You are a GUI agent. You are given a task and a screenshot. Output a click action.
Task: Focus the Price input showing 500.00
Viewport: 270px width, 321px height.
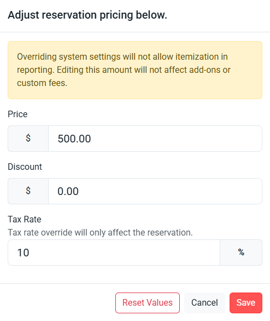pos(155,139)
